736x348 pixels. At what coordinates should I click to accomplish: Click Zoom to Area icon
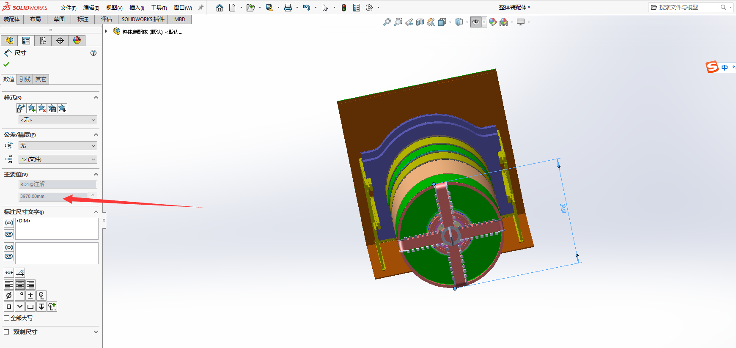click(x=398, y=22)
